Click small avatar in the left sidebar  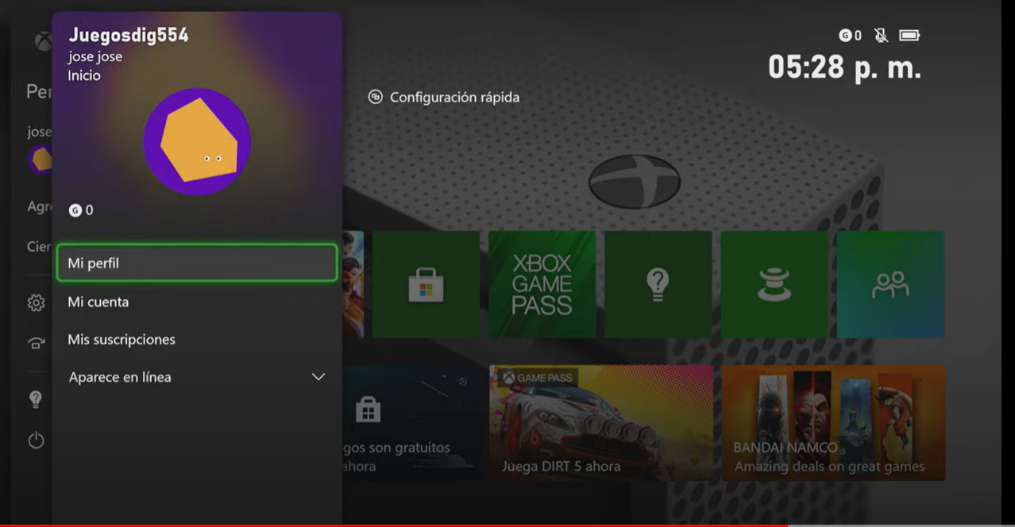(40, 160)
